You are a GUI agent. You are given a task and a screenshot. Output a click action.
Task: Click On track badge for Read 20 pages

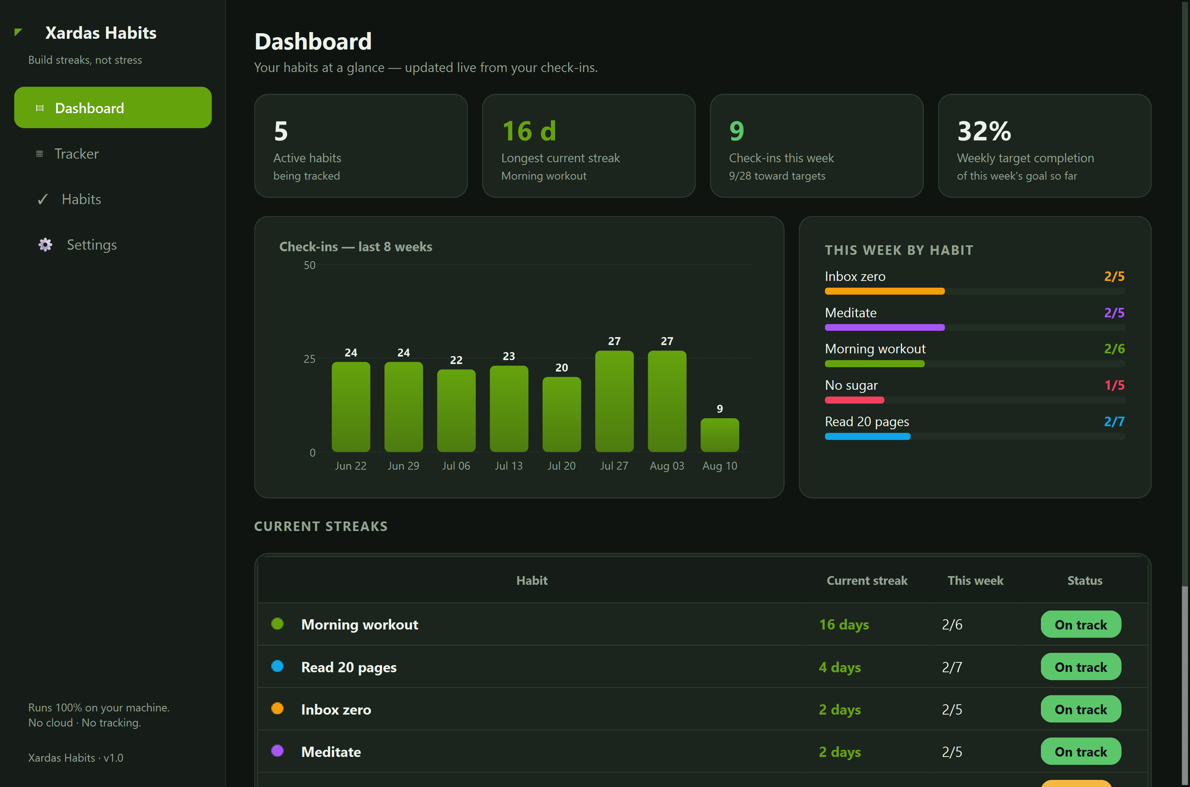(1080, 667)
